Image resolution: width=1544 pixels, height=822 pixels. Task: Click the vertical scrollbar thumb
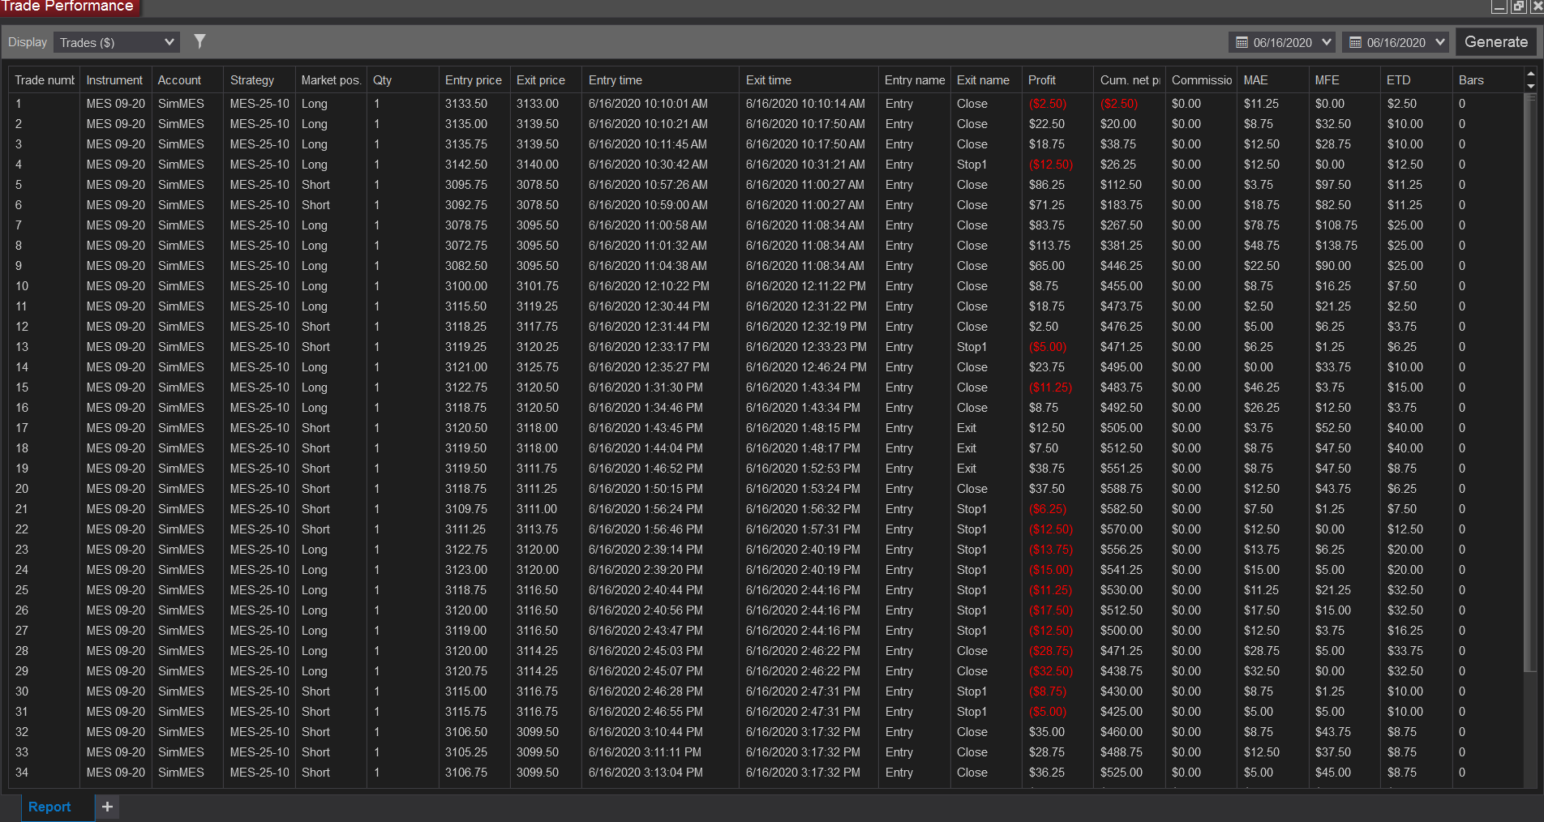click(1530, 383)
